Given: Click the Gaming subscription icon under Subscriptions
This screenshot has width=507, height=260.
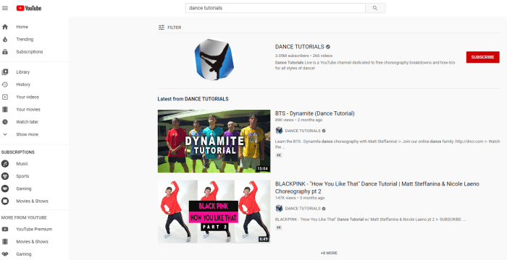Looking at the screenshot, I should (x=5, y=188).
